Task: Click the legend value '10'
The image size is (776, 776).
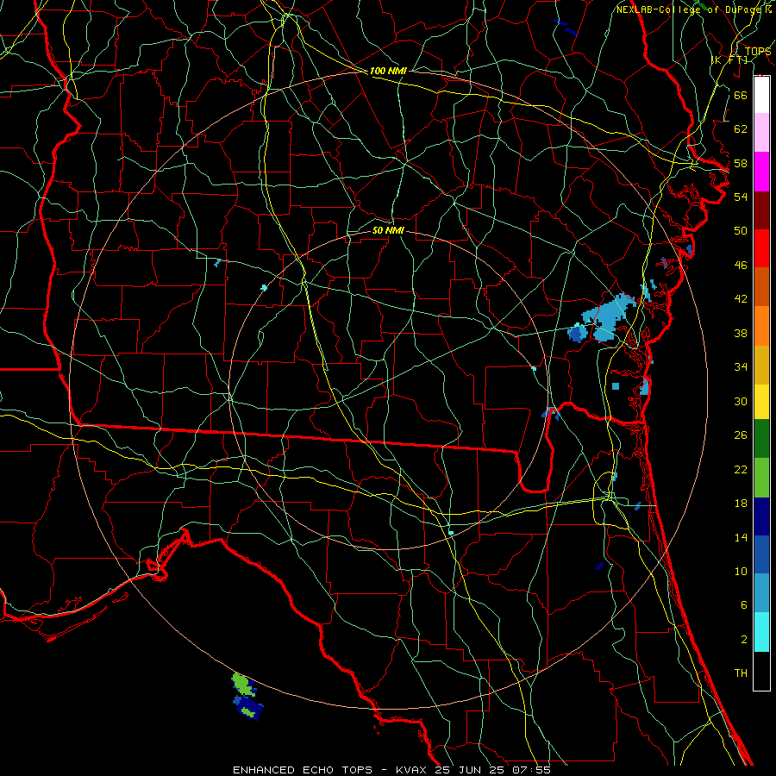Action: pos(741,571)
